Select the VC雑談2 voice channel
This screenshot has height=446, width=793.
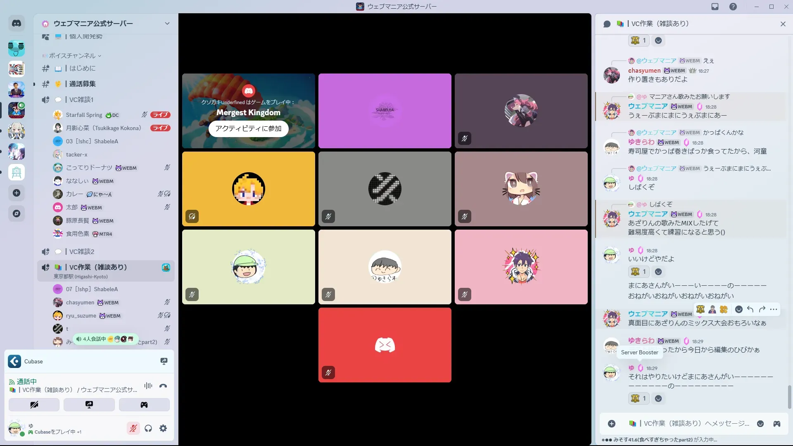82,251
